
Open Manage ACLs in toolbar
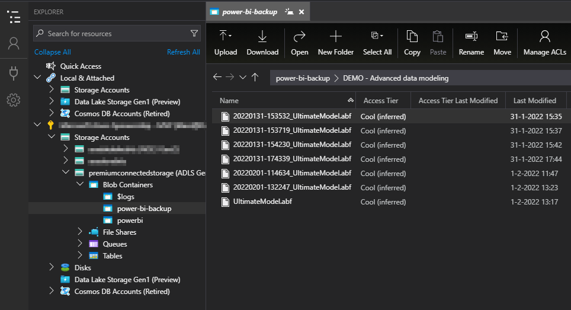click(x=544, y=43)
